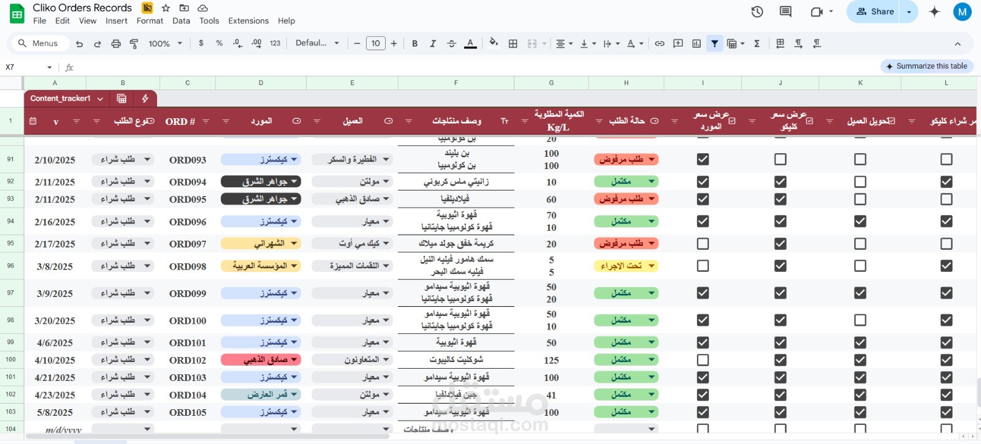Image resolution: width=981 pixels, height=444 pixels.
Task: Open the Format menu
Action: pyautogui.click(x=150, y=21)
